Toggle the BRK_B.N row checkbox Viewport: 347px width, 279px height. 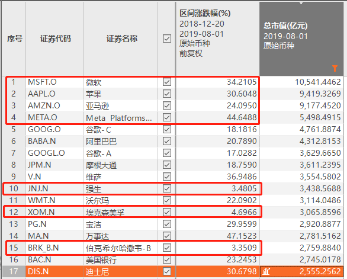point(167,248)
